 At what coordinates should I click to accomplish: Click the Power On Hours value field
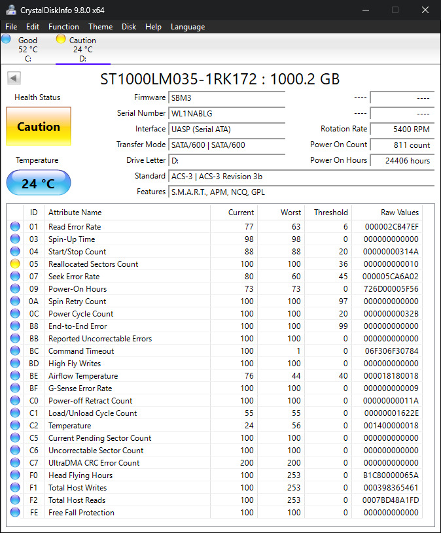point(402,160)
